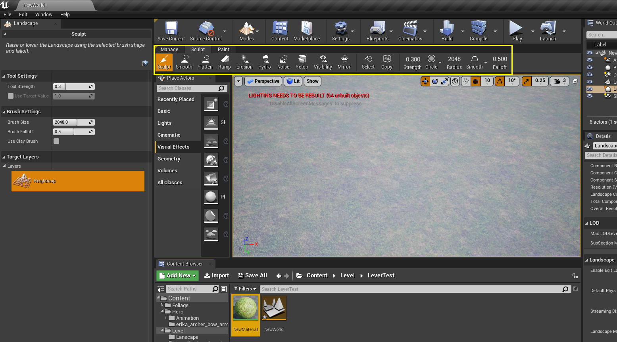This screenshot has height=342, width=617.
Task: Toggle surface snapping options
Action: pos(466,81)
